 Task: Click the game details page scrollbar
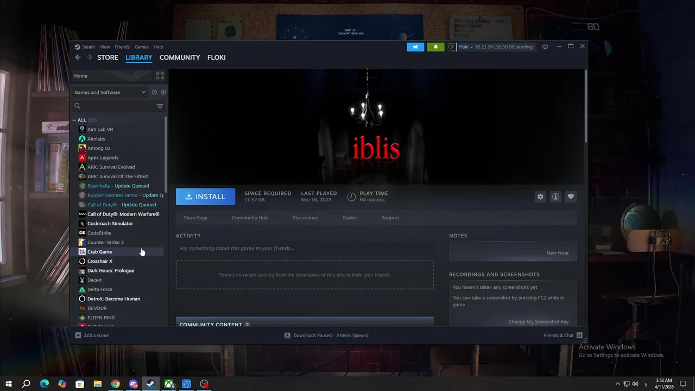(585, 106)
